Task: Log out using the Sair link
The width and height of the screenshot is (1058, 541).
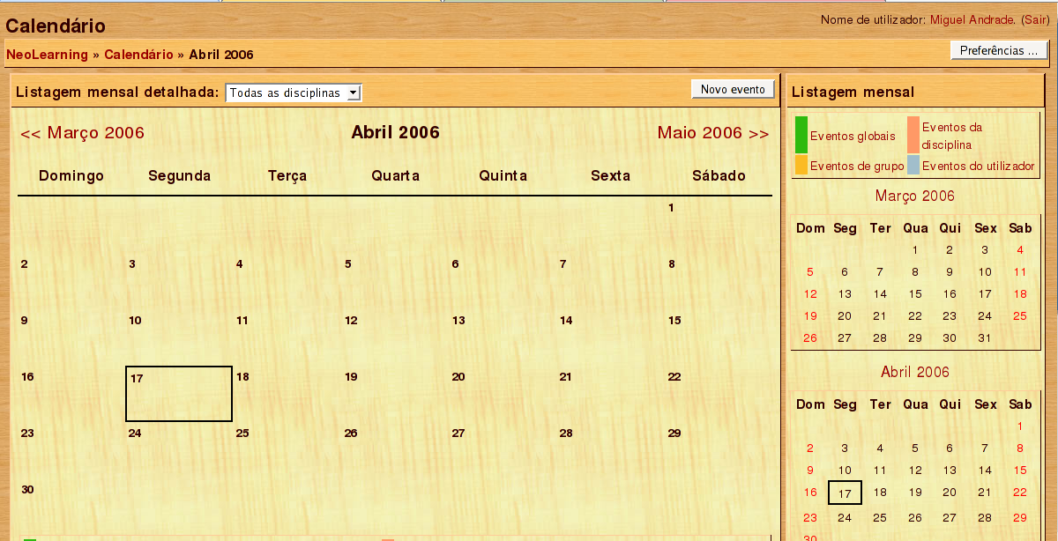Action: click(x=1035, y=20)
